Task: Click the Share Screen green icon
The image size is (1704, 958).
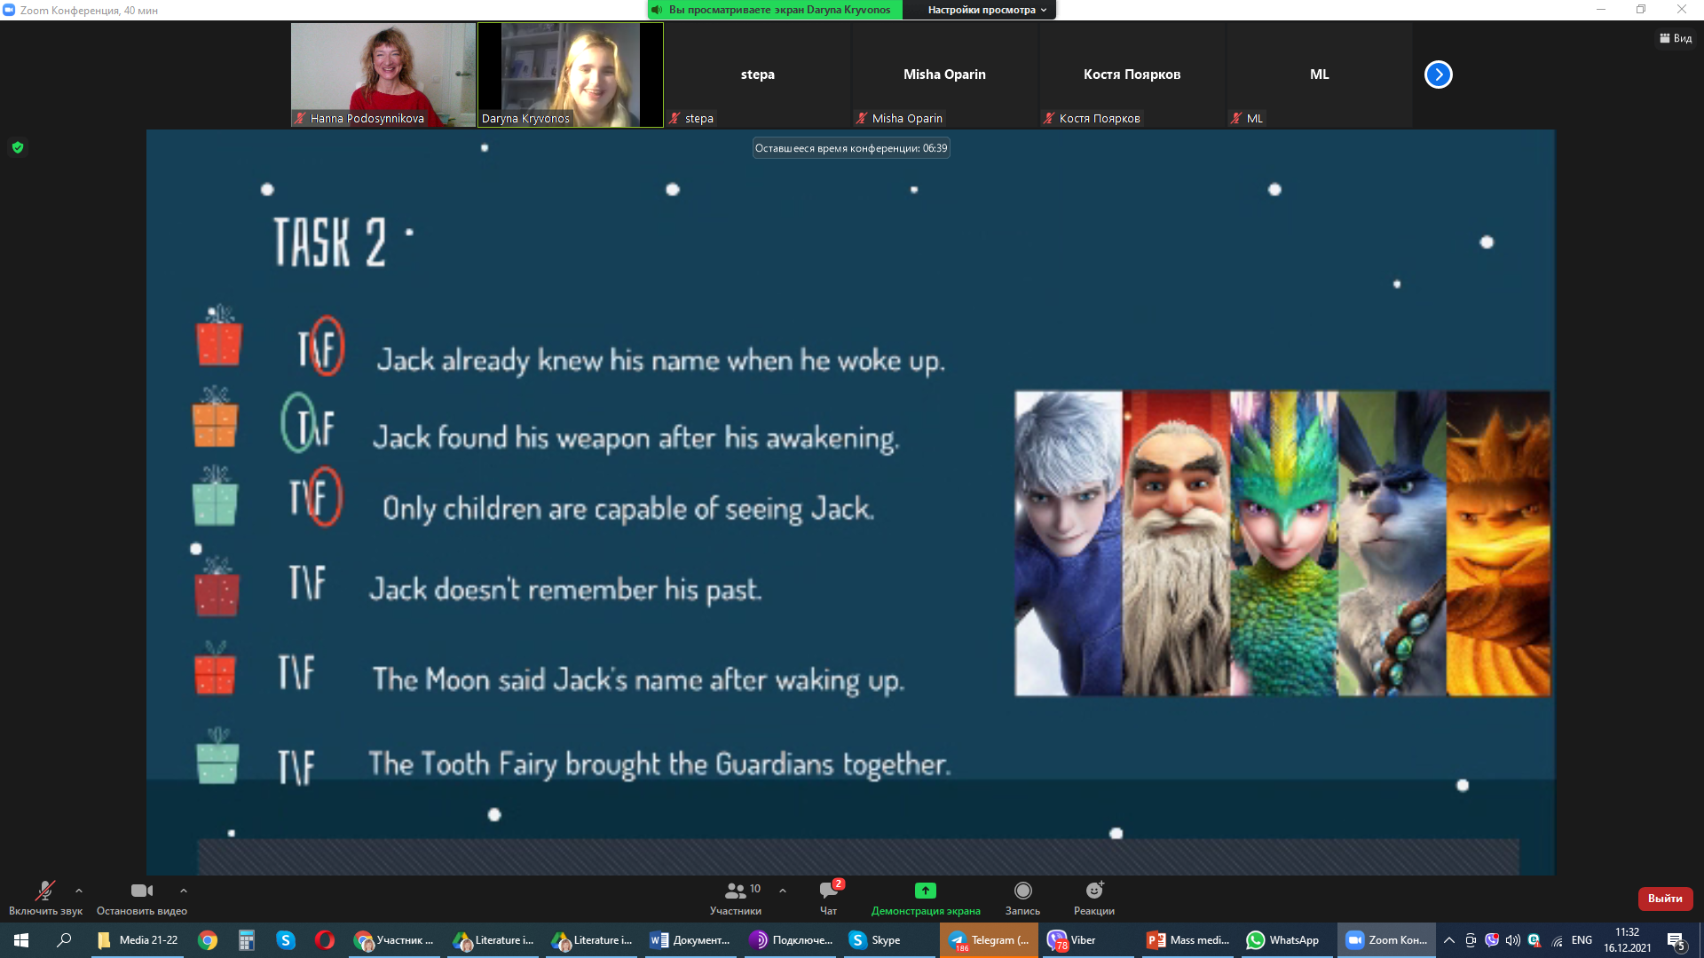Action: (925, 891)
